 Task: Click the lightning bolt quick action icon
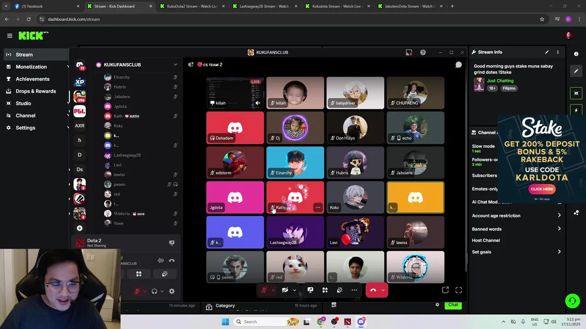(576, 111)
